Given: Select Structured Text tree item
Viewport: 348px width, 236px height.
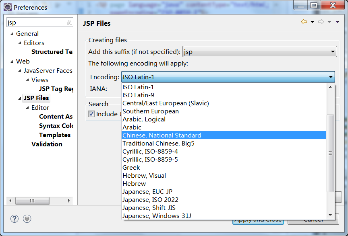Looking at the screenshot, I should pos(52,52).
